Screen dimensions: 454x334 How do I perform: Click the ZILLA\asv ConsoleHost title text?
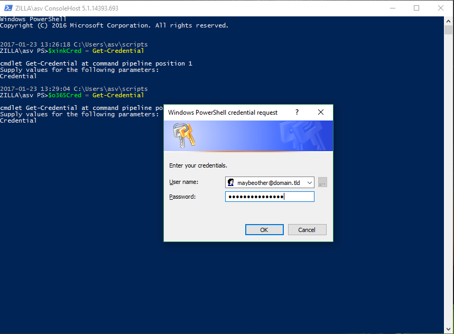[x=67, y=8]
